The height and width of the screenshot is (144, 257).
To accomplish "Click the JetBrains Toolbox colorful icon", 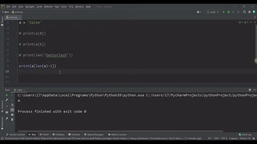I will 254,12.
